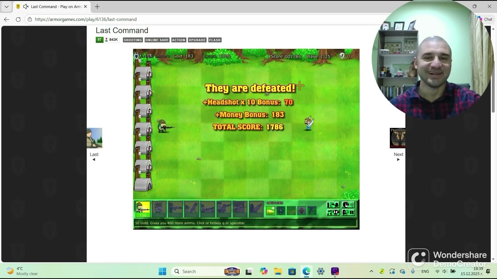
Task: Open the Chat sidebar button
Action: 486,19
